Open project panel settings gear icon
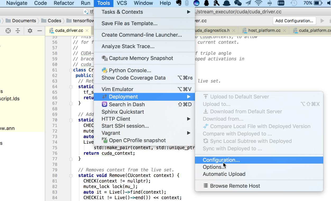 pos(30,31)
